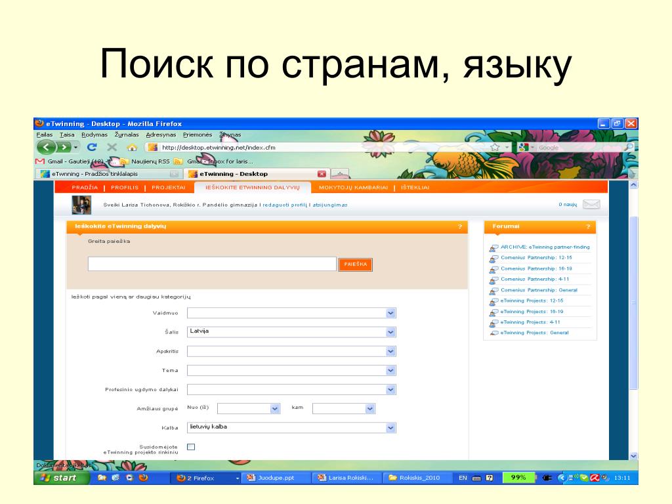Go to the PRADŽIA section
The image size is (672, 504).
(85, 187)
